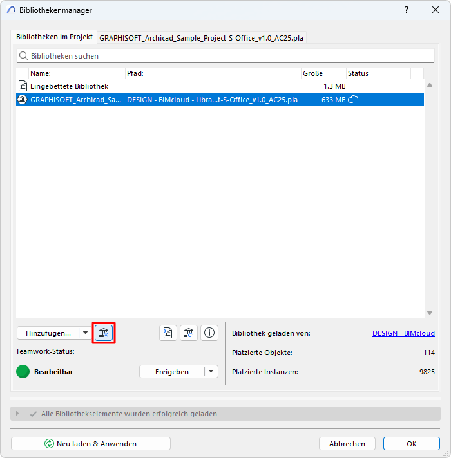Open the Hinzufügen dropdown arrow

click(86, 333)
